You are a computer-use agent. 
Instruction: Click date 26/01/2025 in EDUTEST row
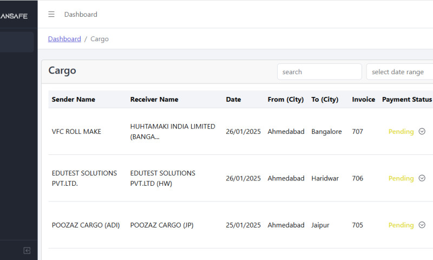243,178
